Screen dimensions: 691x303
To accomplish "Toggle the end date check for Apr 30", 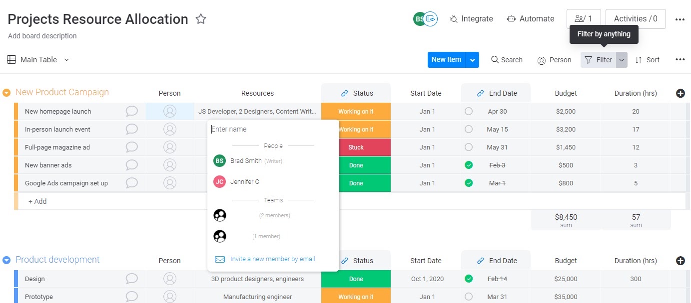I will pos(469,112).
